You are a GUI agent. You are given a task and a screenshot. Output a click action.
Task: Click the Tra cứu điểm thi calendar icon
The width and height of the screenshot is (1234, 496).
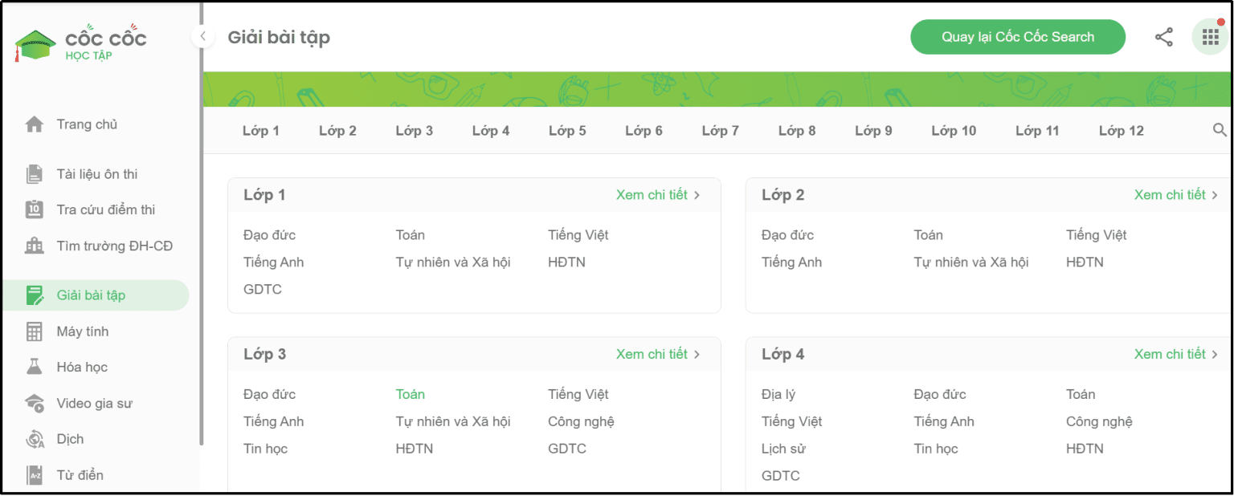33,209
